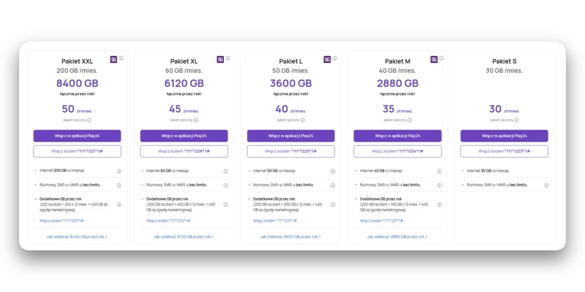Open Jak odebrać 2880 GB przez rok link
This screenshot has height=292, width=585.
[x=397, y=237]
